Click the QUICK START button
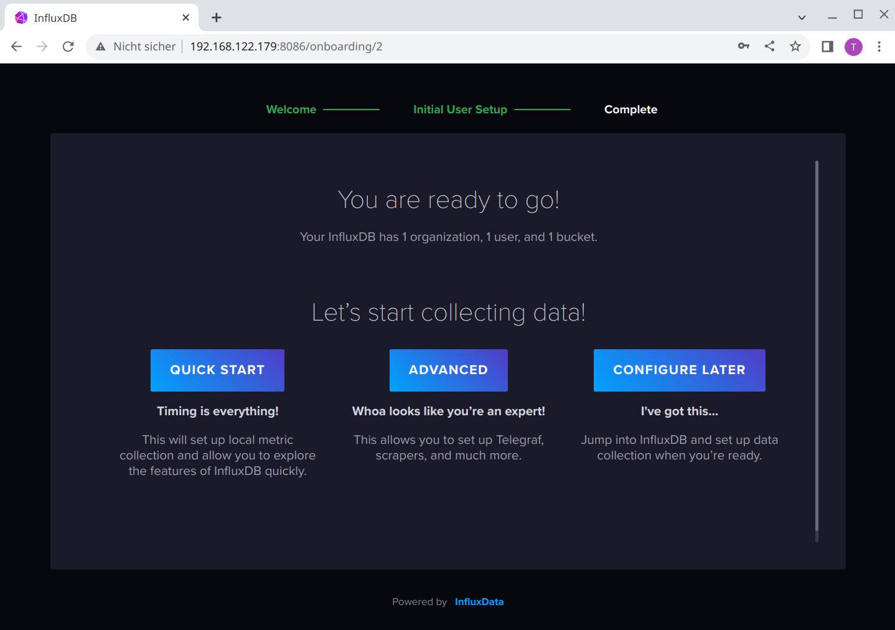Screen dimensions: 895x630 coord(217,370)
